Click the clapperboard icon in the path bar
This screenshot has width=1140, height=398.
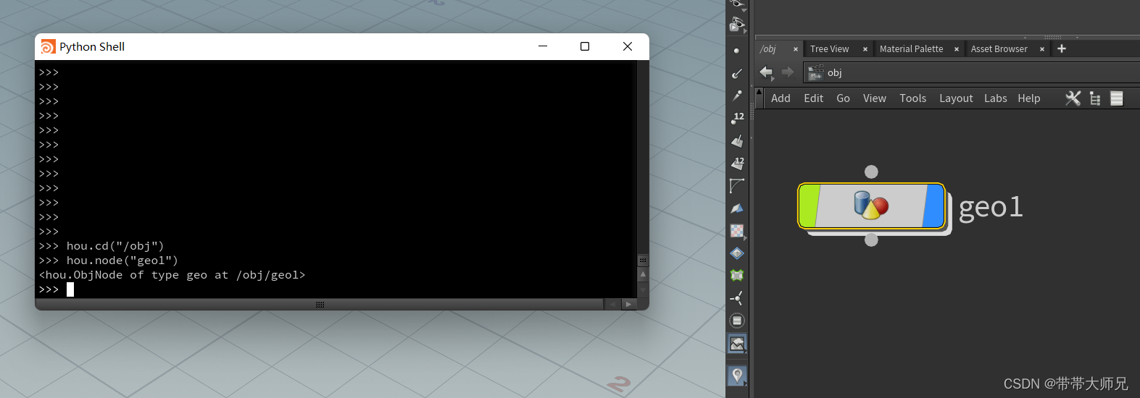815,72
